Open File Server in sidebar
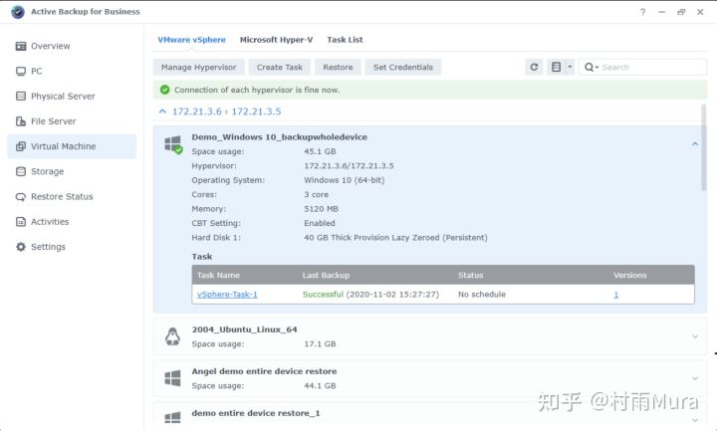Image resolution: width=717 pixels, height=431 pixels. (x=72, y=121)
